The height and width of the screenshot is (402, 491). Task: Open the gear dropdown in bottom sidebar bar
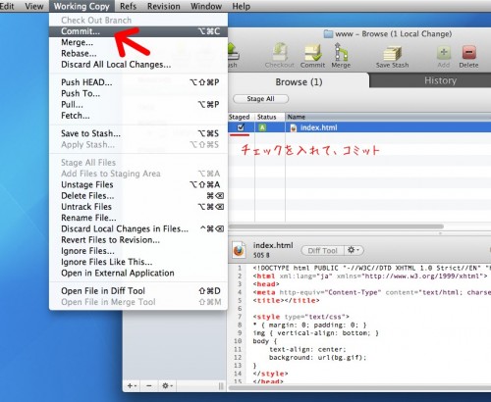click(x=167, y=386)
